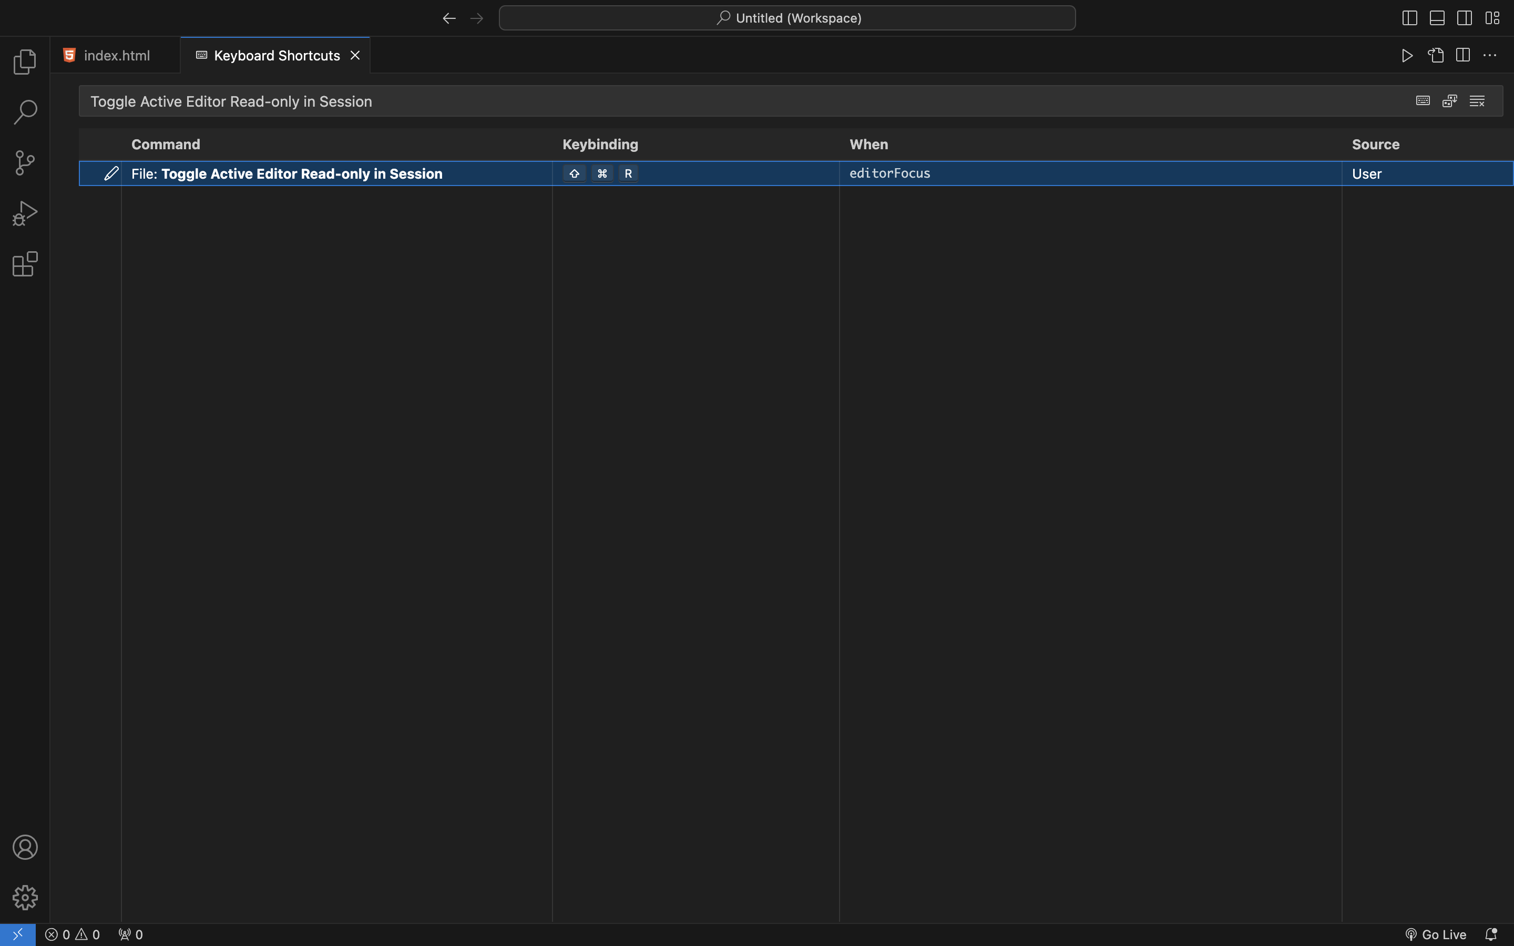Clear the keybindings search input
The image size is (1514, 946).
coord(1477,101)
